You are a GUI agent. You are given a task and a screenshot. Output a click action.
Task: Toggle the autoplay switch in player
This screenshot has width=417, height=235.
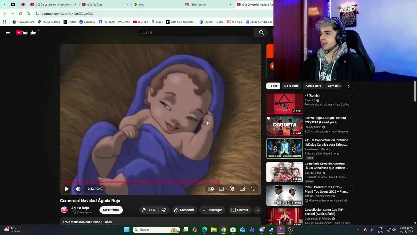211,189
